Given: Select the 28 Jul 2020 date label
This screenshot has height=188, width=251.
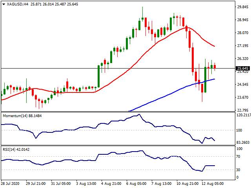Looking at the screenshot, I should [10, 184].
